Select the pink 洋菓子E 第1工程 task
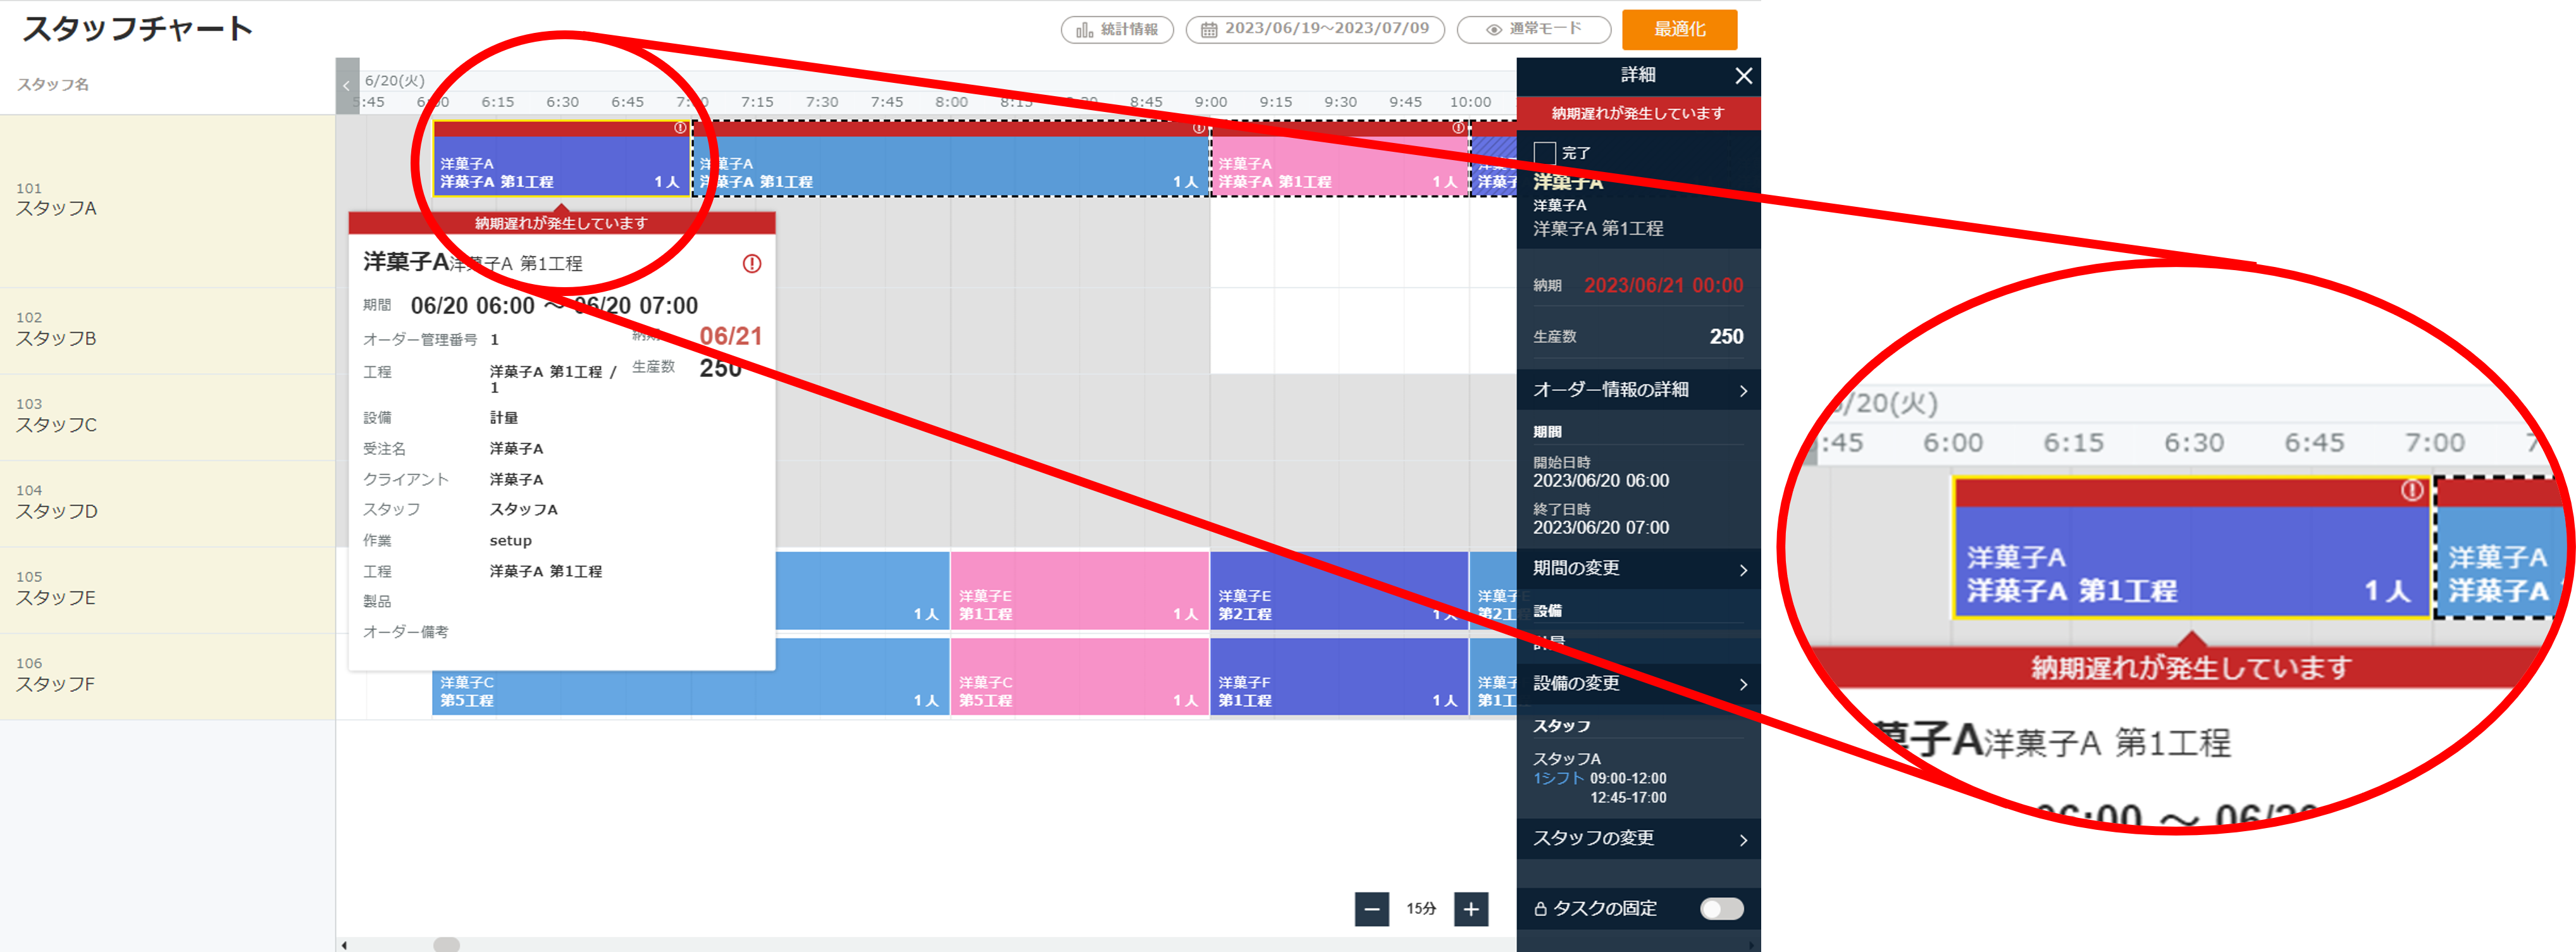Image resolution: width=2576 pixels, height=952 pixels. (1080, 592)
